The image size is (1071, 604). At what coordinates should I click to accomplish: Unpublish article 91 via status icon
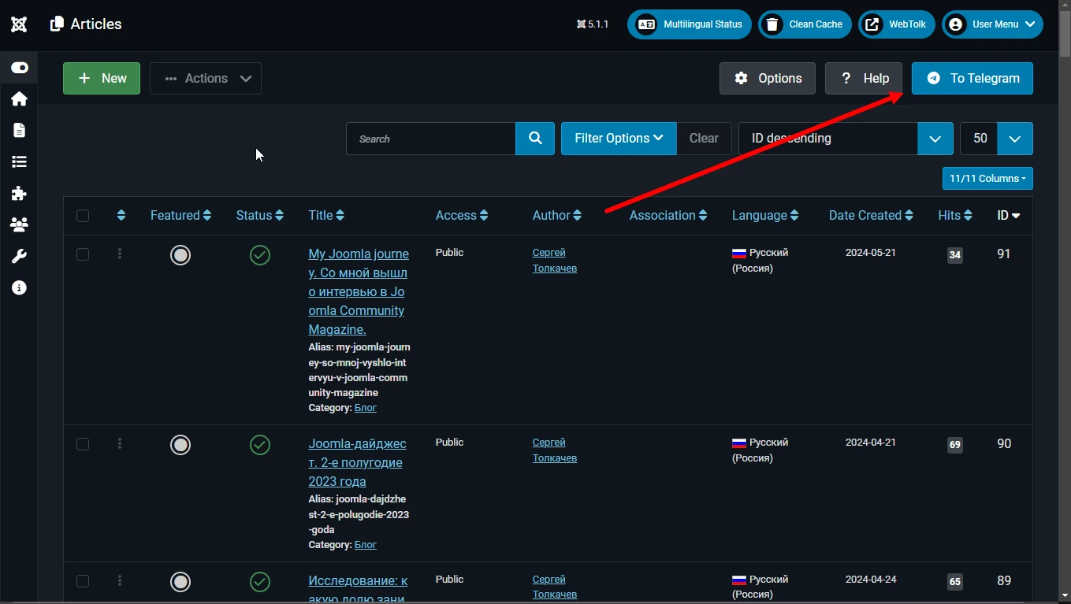tap(260, 255)
